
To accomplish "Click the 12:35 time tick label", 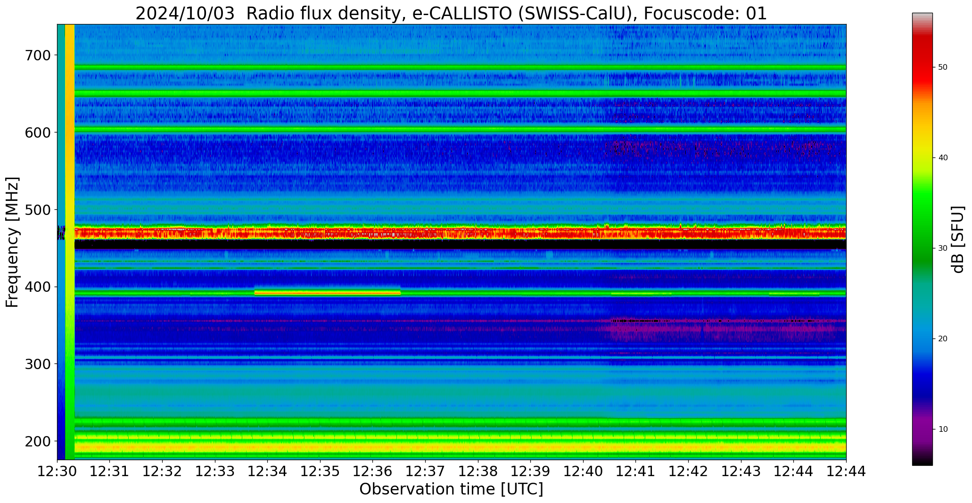I will point(321,471).
